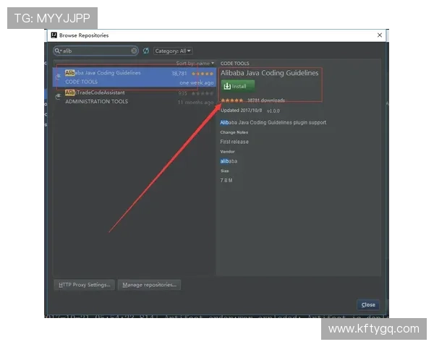Click the star rating in the selected list row

203,73
